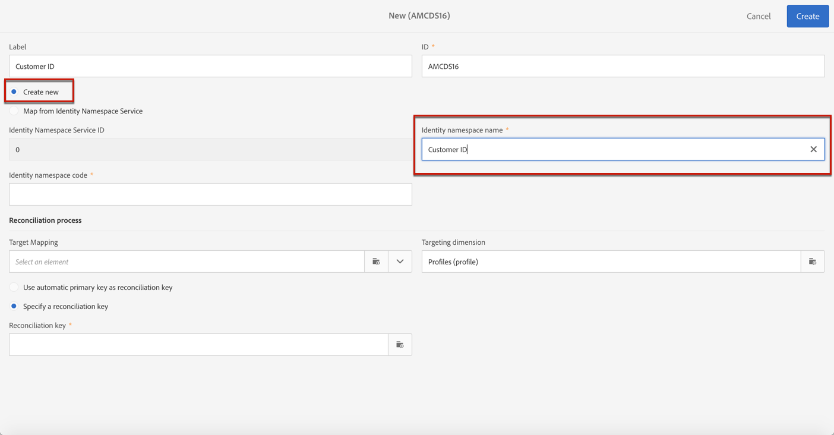Click the ID input field
The width and height of the screenshot is (834, 435).
pyautogui.click(x=623, y=67)
